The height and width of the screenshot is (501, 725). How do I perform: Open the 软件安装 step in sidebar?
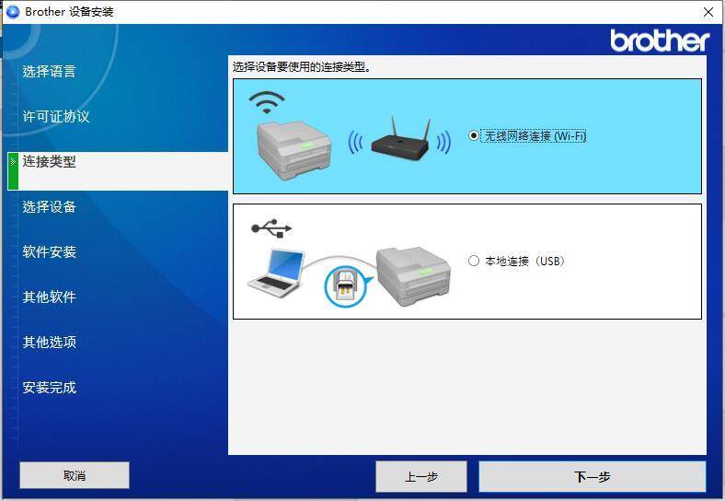coord(49,251)
